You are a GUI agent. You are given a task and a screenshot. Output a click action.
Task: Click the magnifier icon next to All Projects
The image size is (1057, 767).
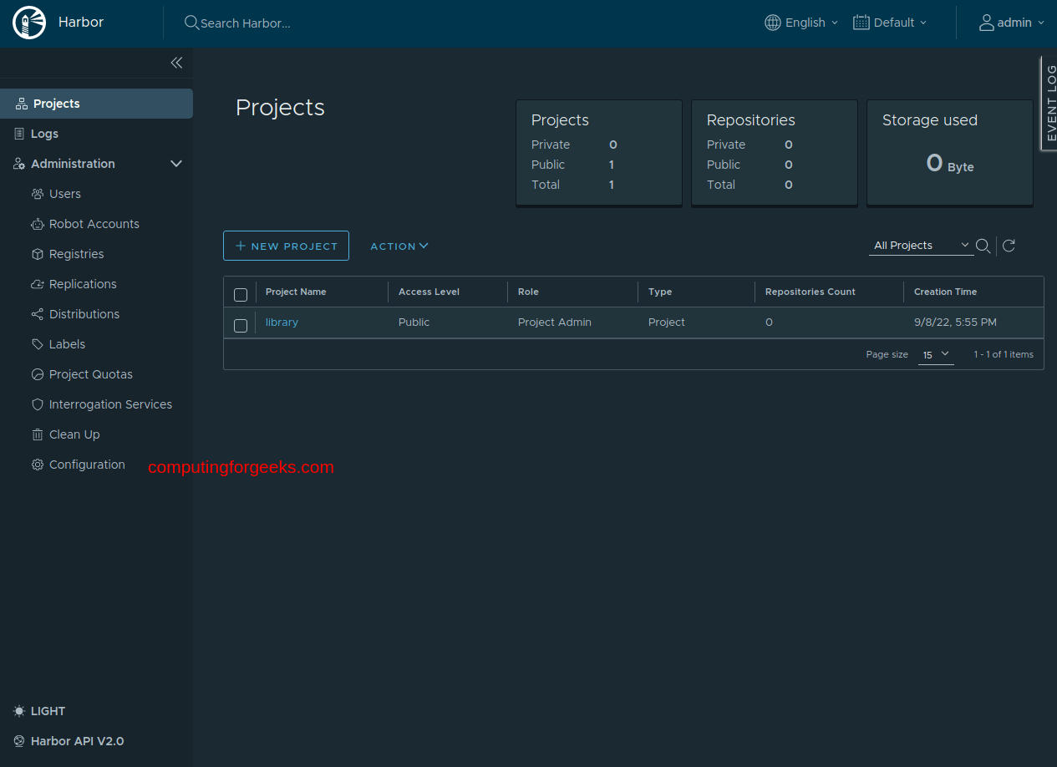click(x=983, y=246)
